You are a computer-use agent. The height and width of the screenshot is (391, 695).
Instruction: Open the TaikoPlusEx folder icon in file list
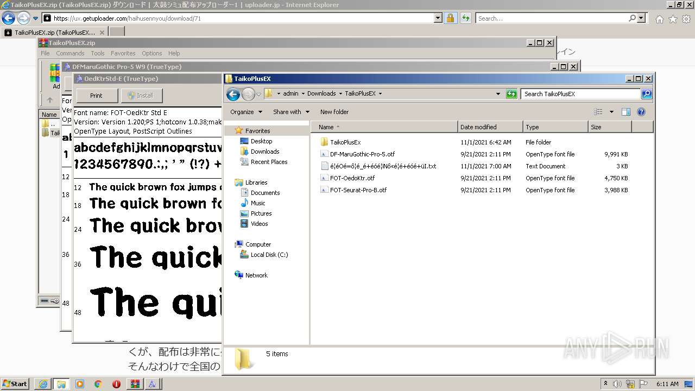point(324,142)
